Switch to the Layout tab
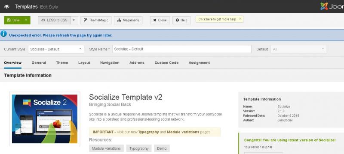The width and height of the screenshot is (344, 154). point(84,63)
